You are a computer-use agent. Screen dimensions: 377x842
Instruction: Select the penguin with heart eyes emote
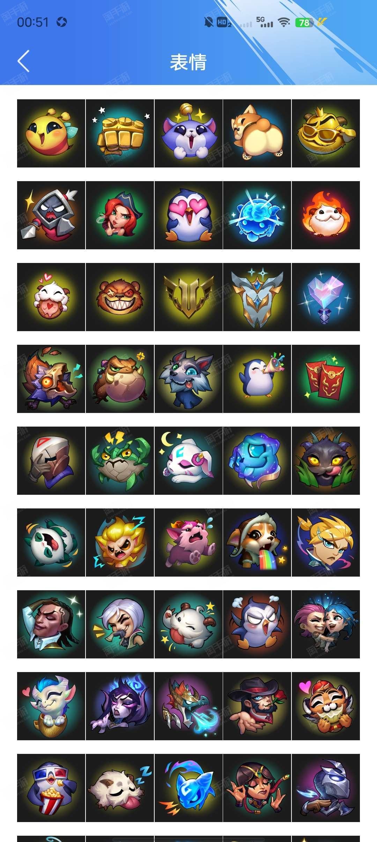click(x=188, y=215)
